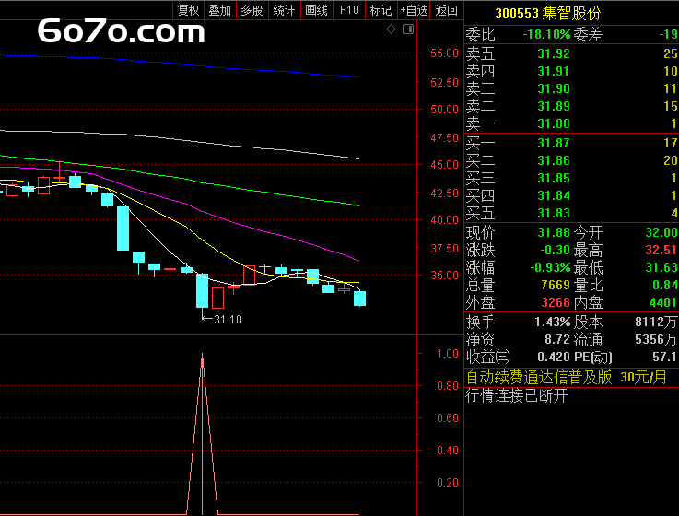Click 卖三 price 31.90

pyautogui.click(x=554, y=88)
